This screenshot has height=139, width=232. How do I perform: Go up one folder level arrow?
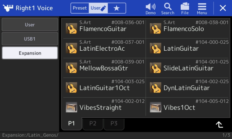(x=219, y=125)
